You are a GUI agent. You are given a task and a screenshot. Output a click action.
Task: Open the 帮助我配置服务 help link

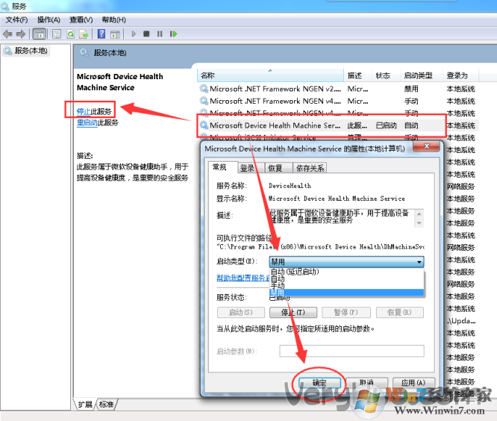pos(243,278)
